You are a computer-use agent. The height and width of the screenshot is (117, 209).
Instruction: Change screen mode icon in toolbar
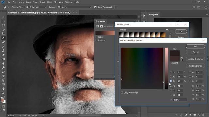(x=3, y=110)
